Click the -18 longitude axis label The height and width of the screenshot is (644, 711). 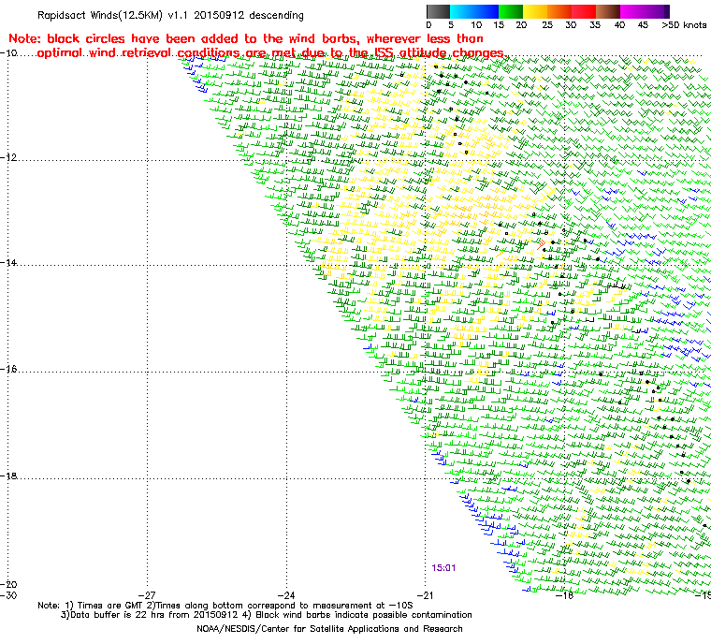pos(564,595)
